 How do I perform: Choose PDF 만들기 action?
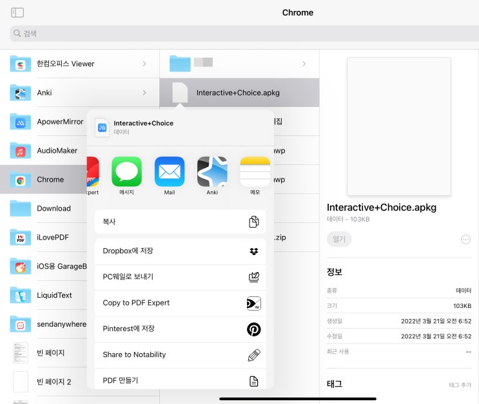(x=181, y=380)
